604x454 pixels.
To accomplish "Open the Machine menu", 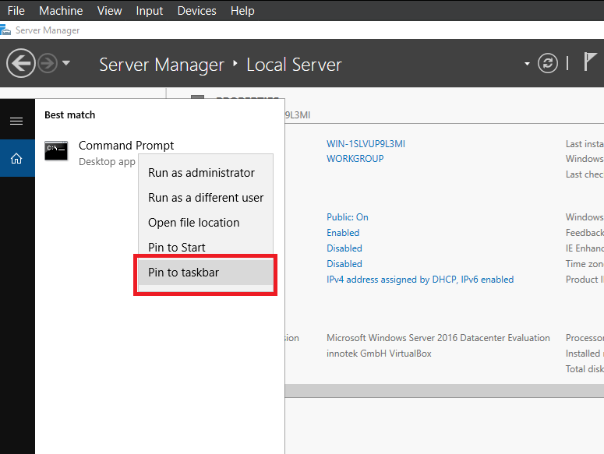I will point(61,10).
